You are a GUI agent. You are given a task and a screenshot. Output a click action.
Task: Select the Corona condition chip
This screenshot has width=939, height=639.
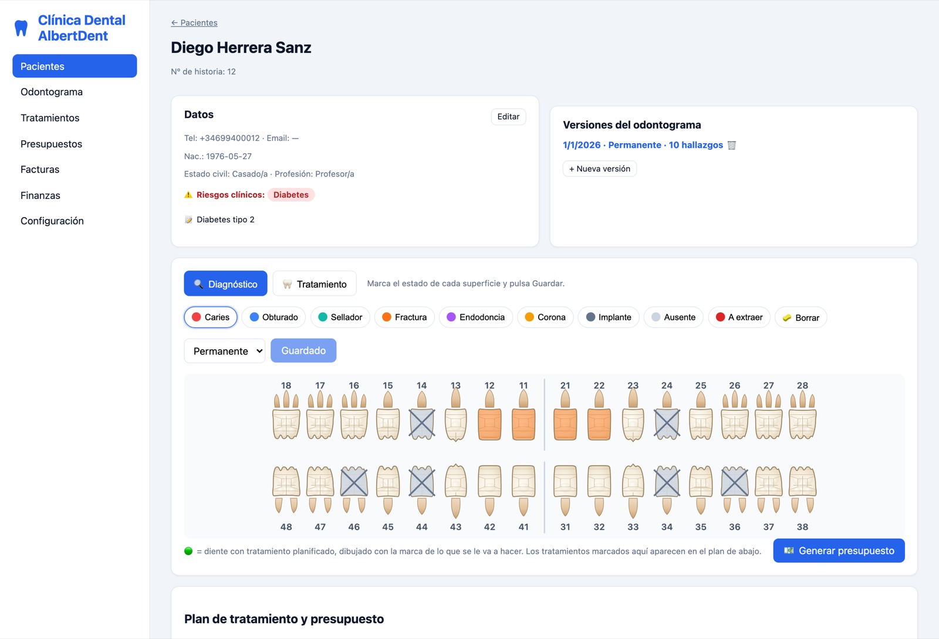click(545, 317)
